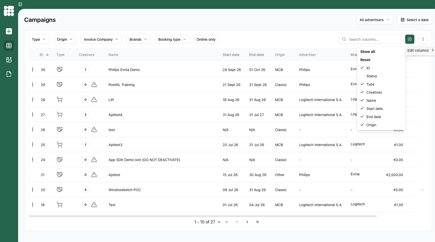Uncheck the Name column menu item
The image size is (435, 242).
tap(381, 101)
